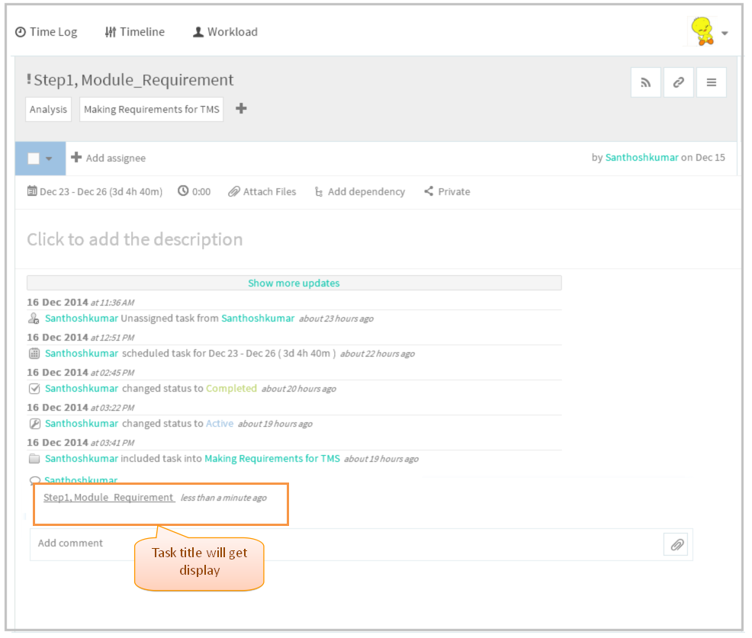Click Add assignee

(x=108, y=158)
